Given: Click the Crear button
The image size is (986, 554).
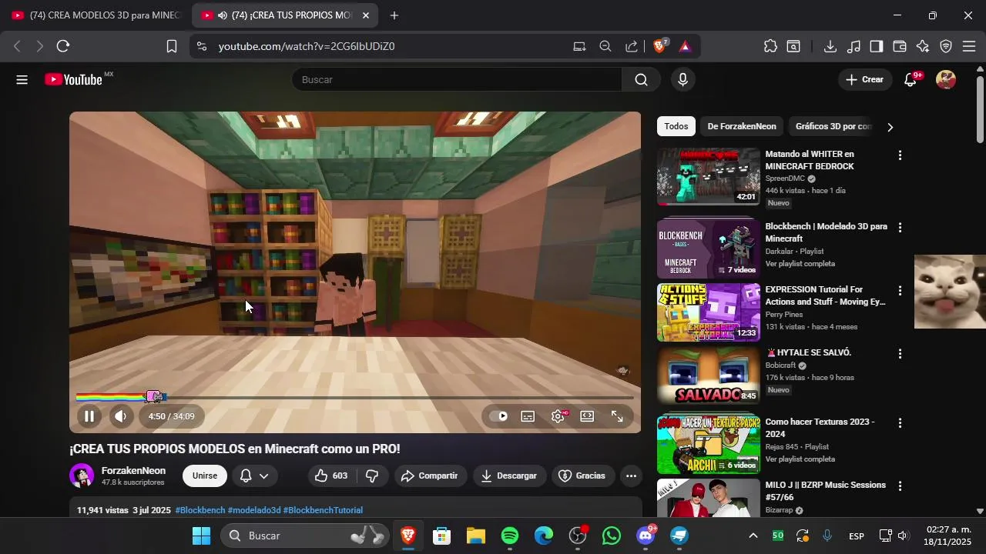Looking at the screenshot, I should click(865, 79).
